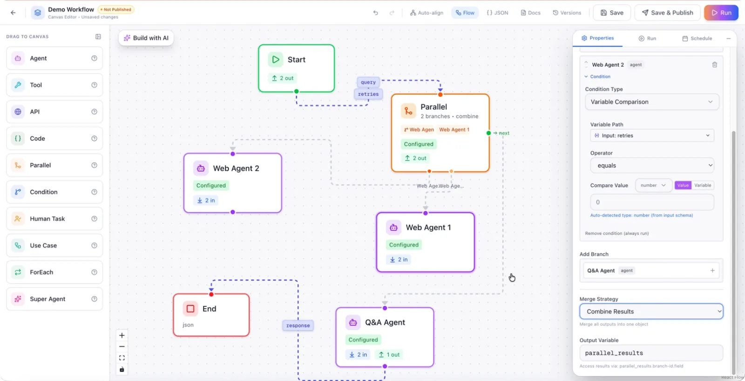The width and height of the screenshot is (745, 381).
Task: Toggle the Flow view mode
Action: click(465, 13)
